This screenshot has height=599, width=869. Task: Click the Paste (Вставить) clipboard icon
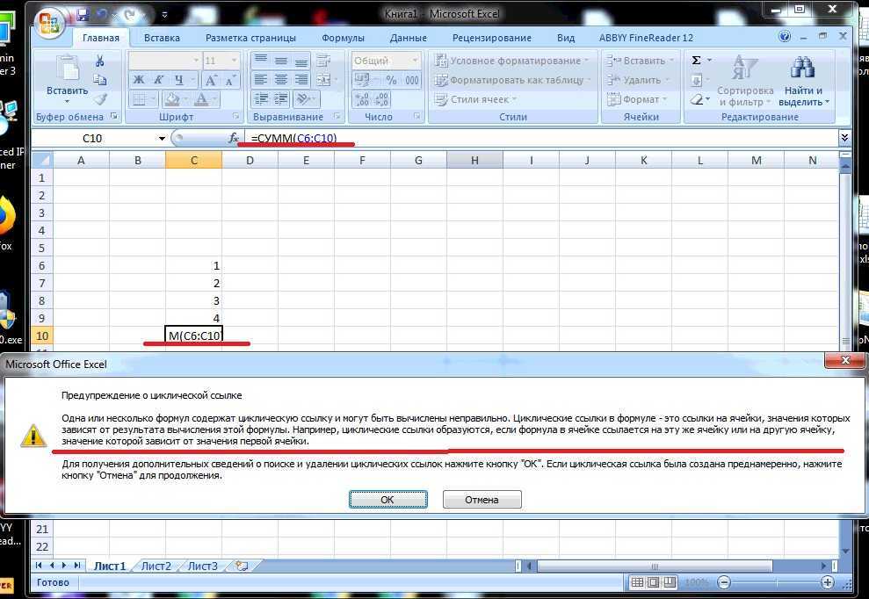point(68,69)
